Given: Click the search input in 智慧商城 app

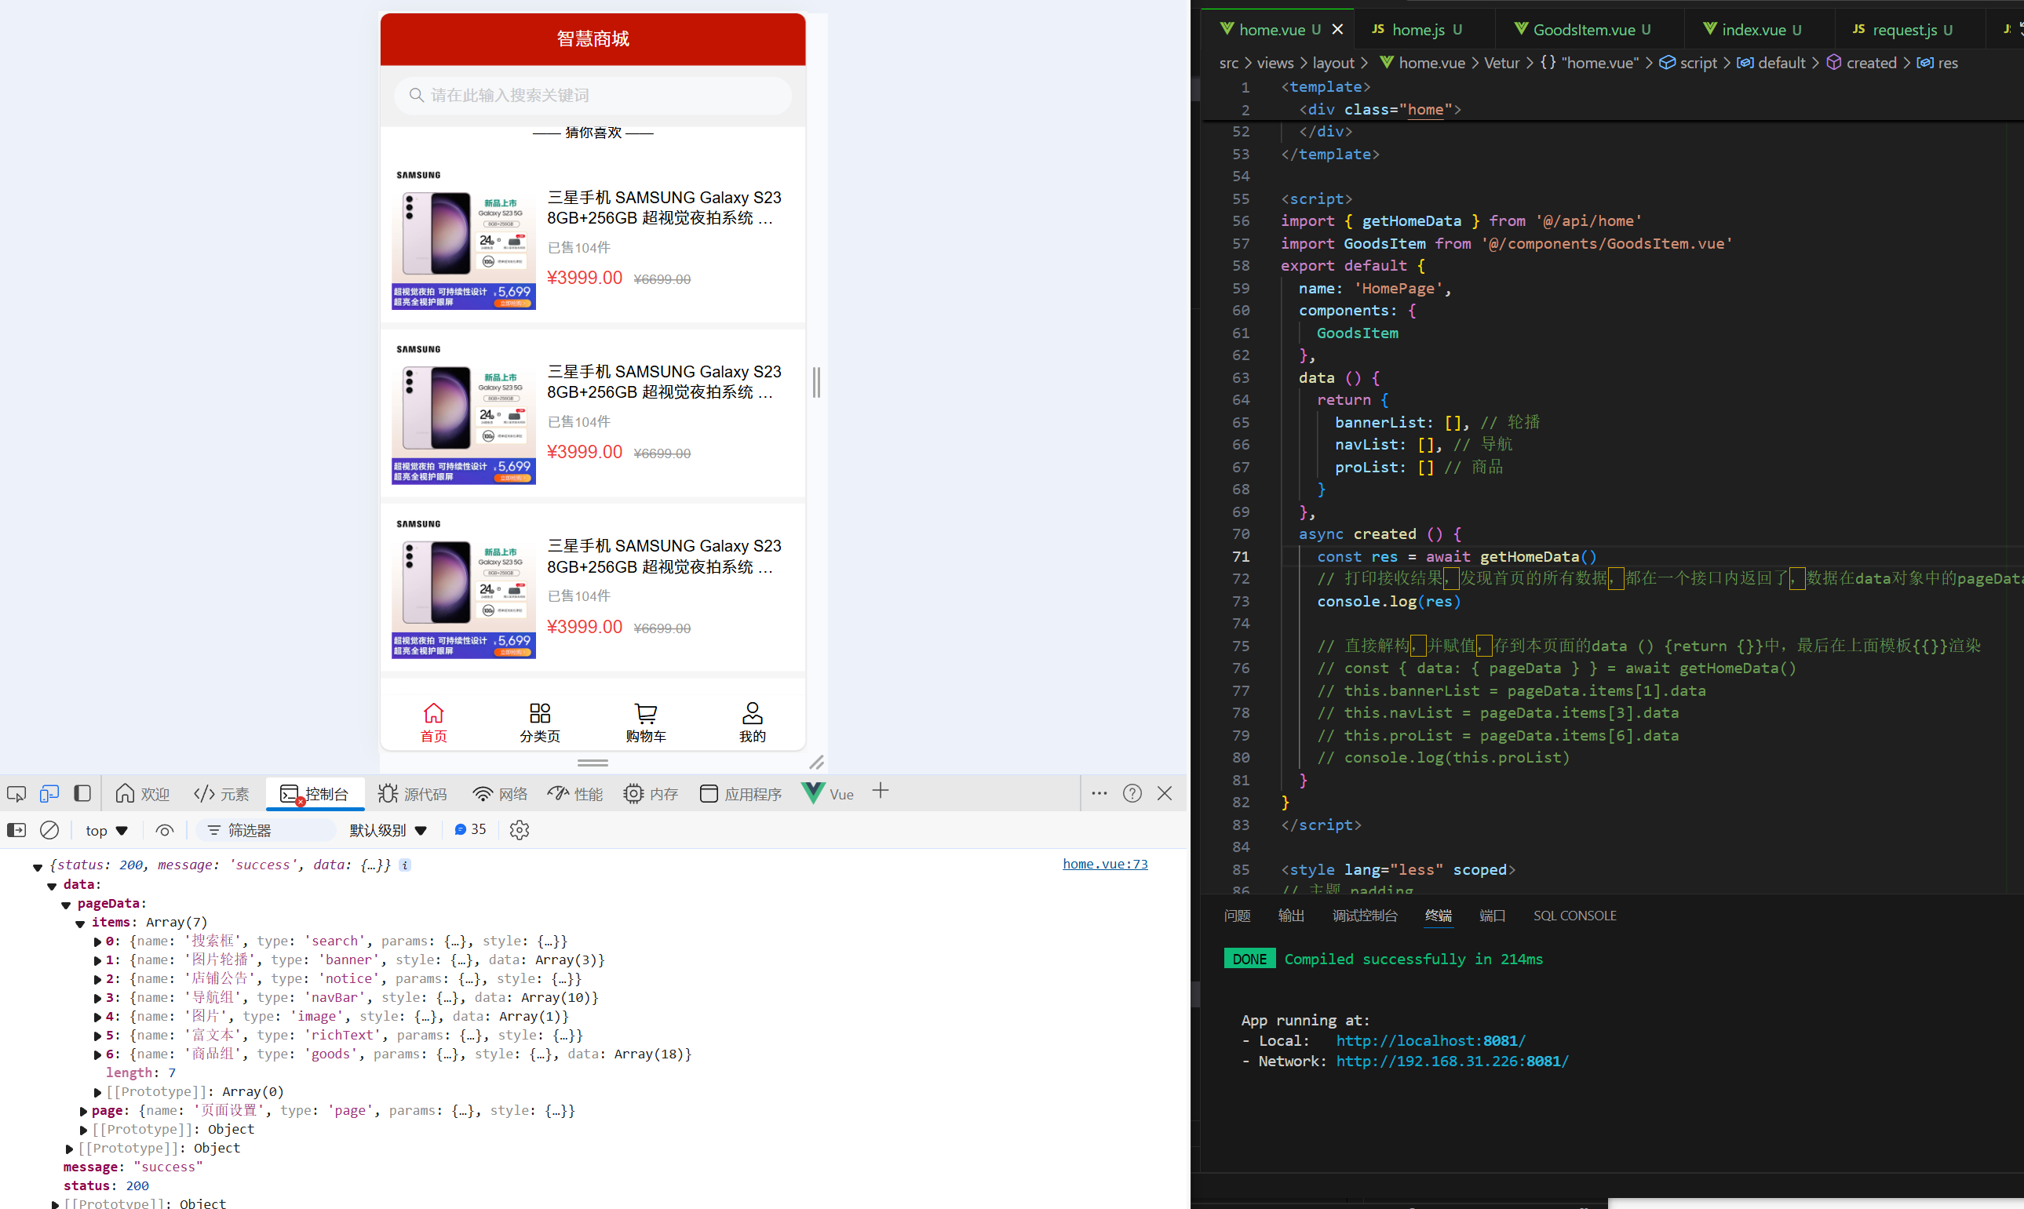Looking at the screenshot, I should click(593, 95).
